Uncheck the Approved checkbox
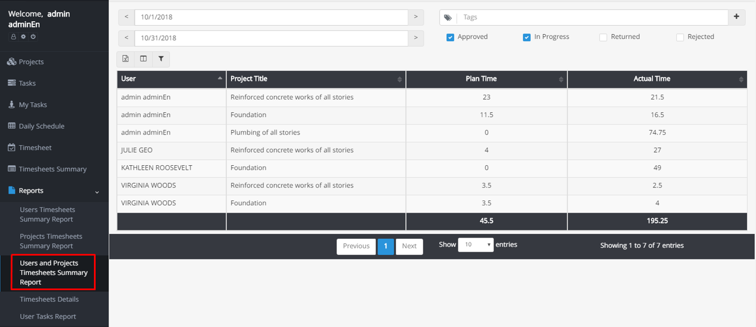The height and width of the screenshot is (327, 756). [450, 37]
